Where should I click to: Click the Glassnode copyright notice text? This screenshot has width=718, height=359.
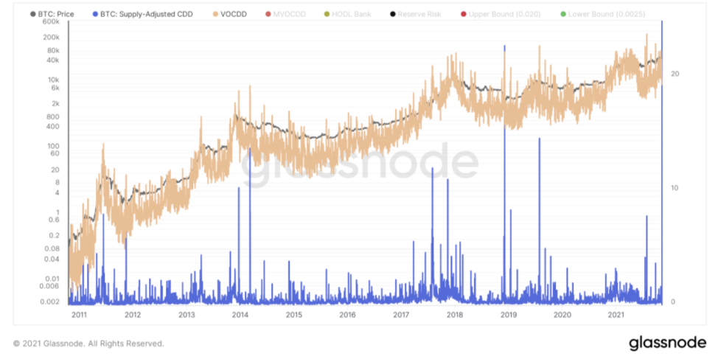[88, 344]
